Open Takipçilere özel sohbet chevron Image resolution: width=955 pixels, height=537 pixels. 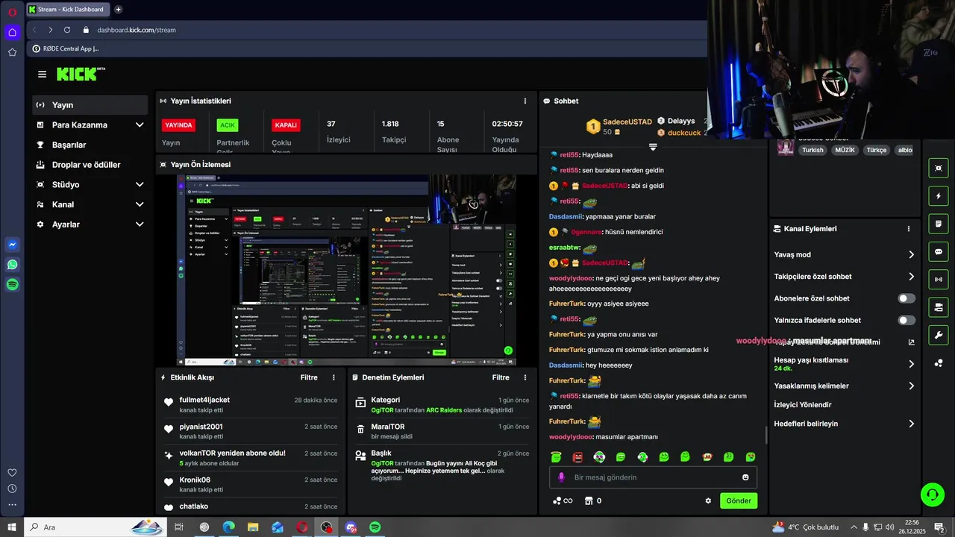point(911,277)
